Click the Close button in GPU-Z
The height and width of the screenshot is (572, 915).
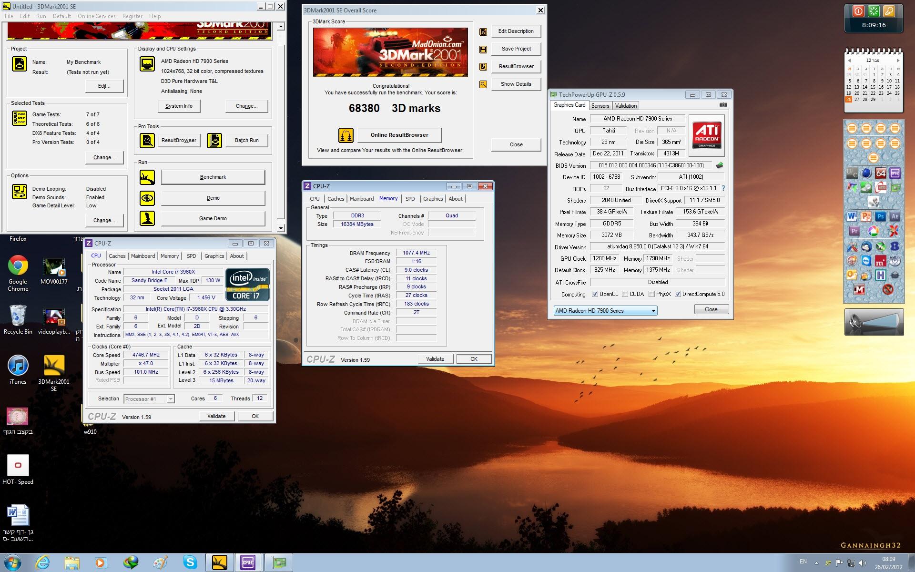711,310
